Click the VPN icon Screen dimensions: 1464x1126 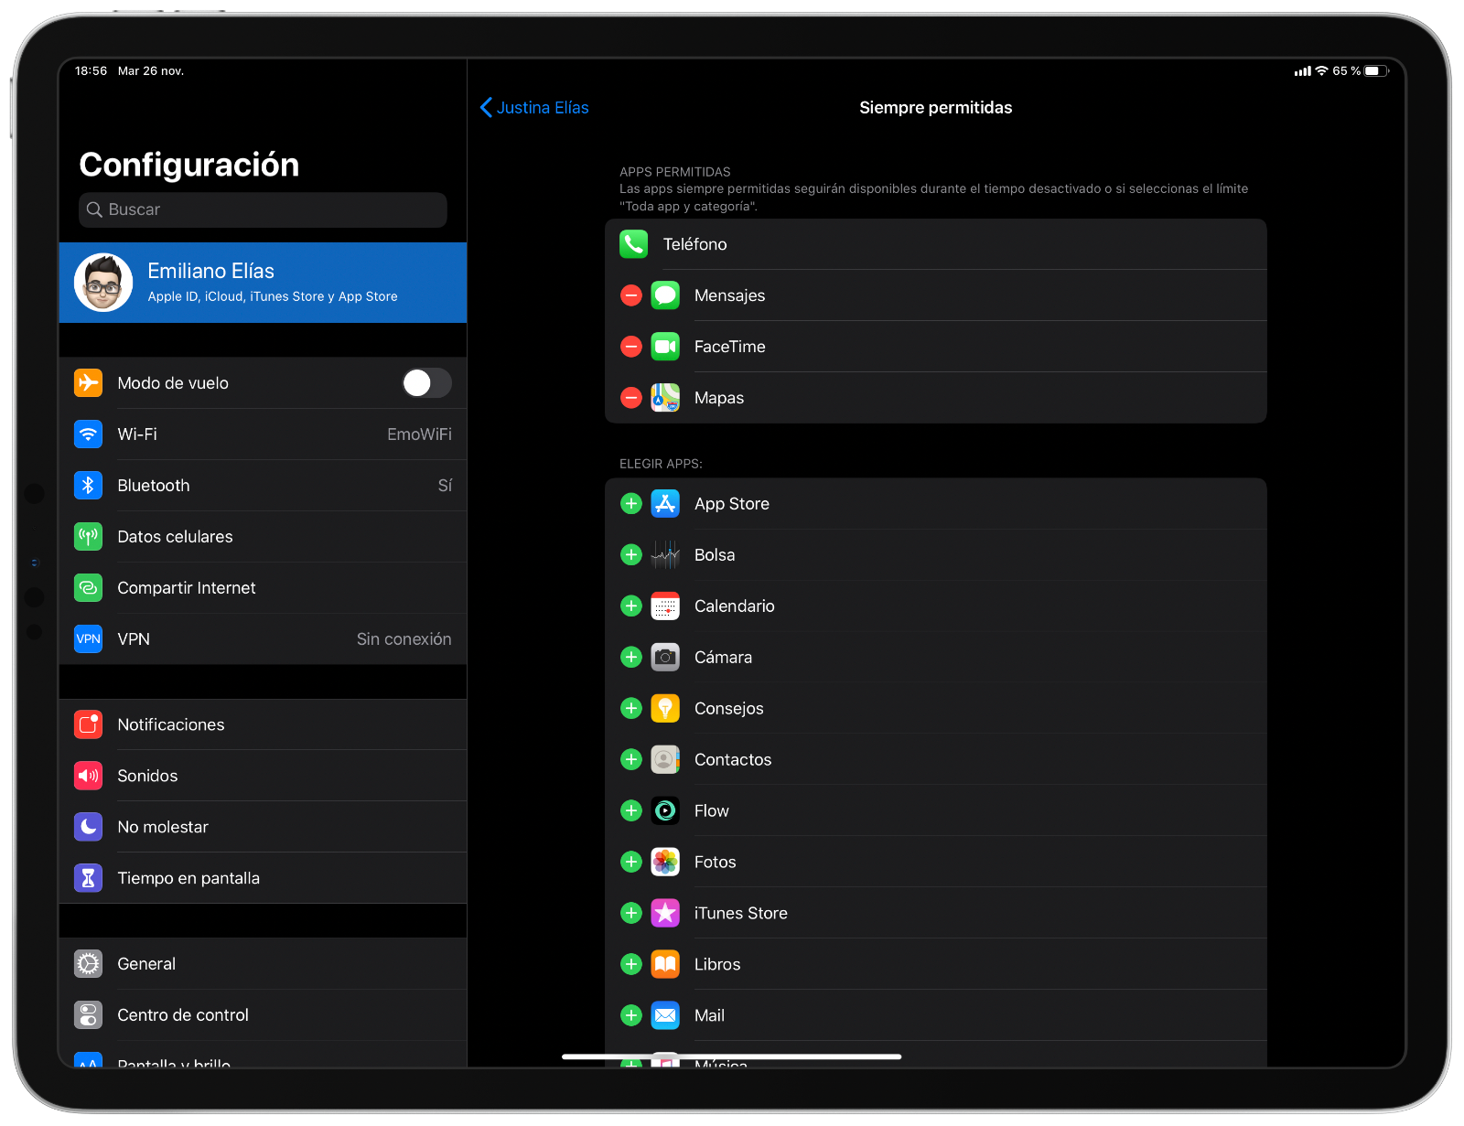(88, 639)
